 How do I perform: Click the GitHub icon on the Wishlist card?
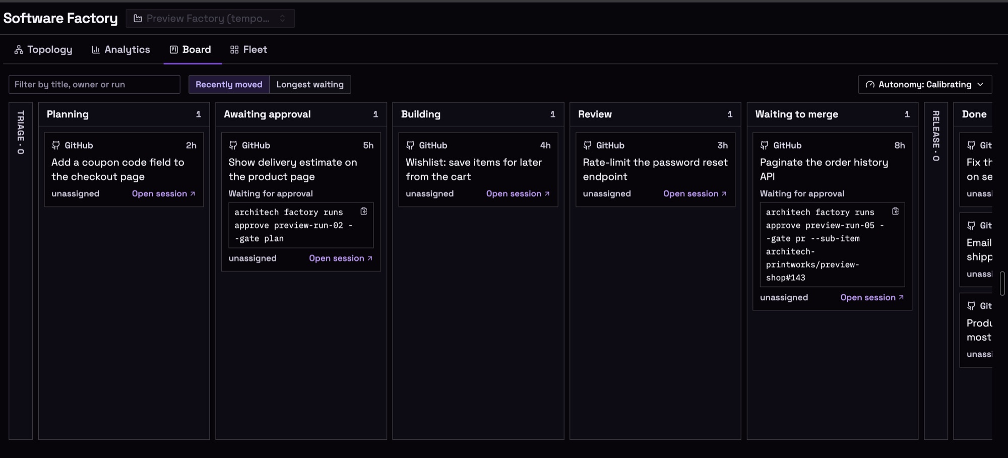click(410, 145)
